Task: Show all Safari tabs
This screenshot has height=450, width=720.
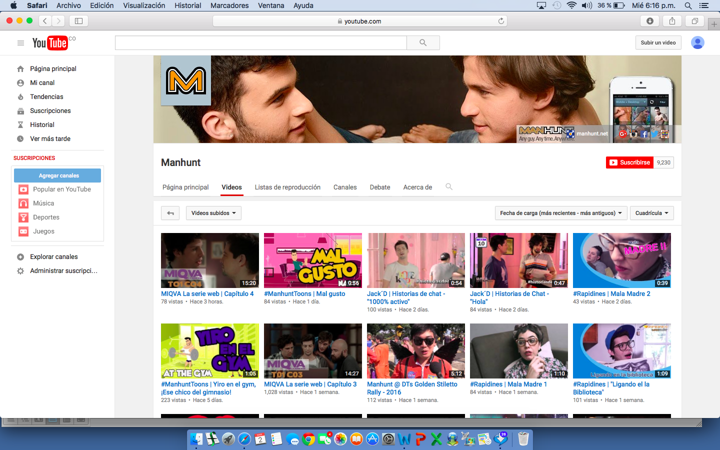Action: 694,21
